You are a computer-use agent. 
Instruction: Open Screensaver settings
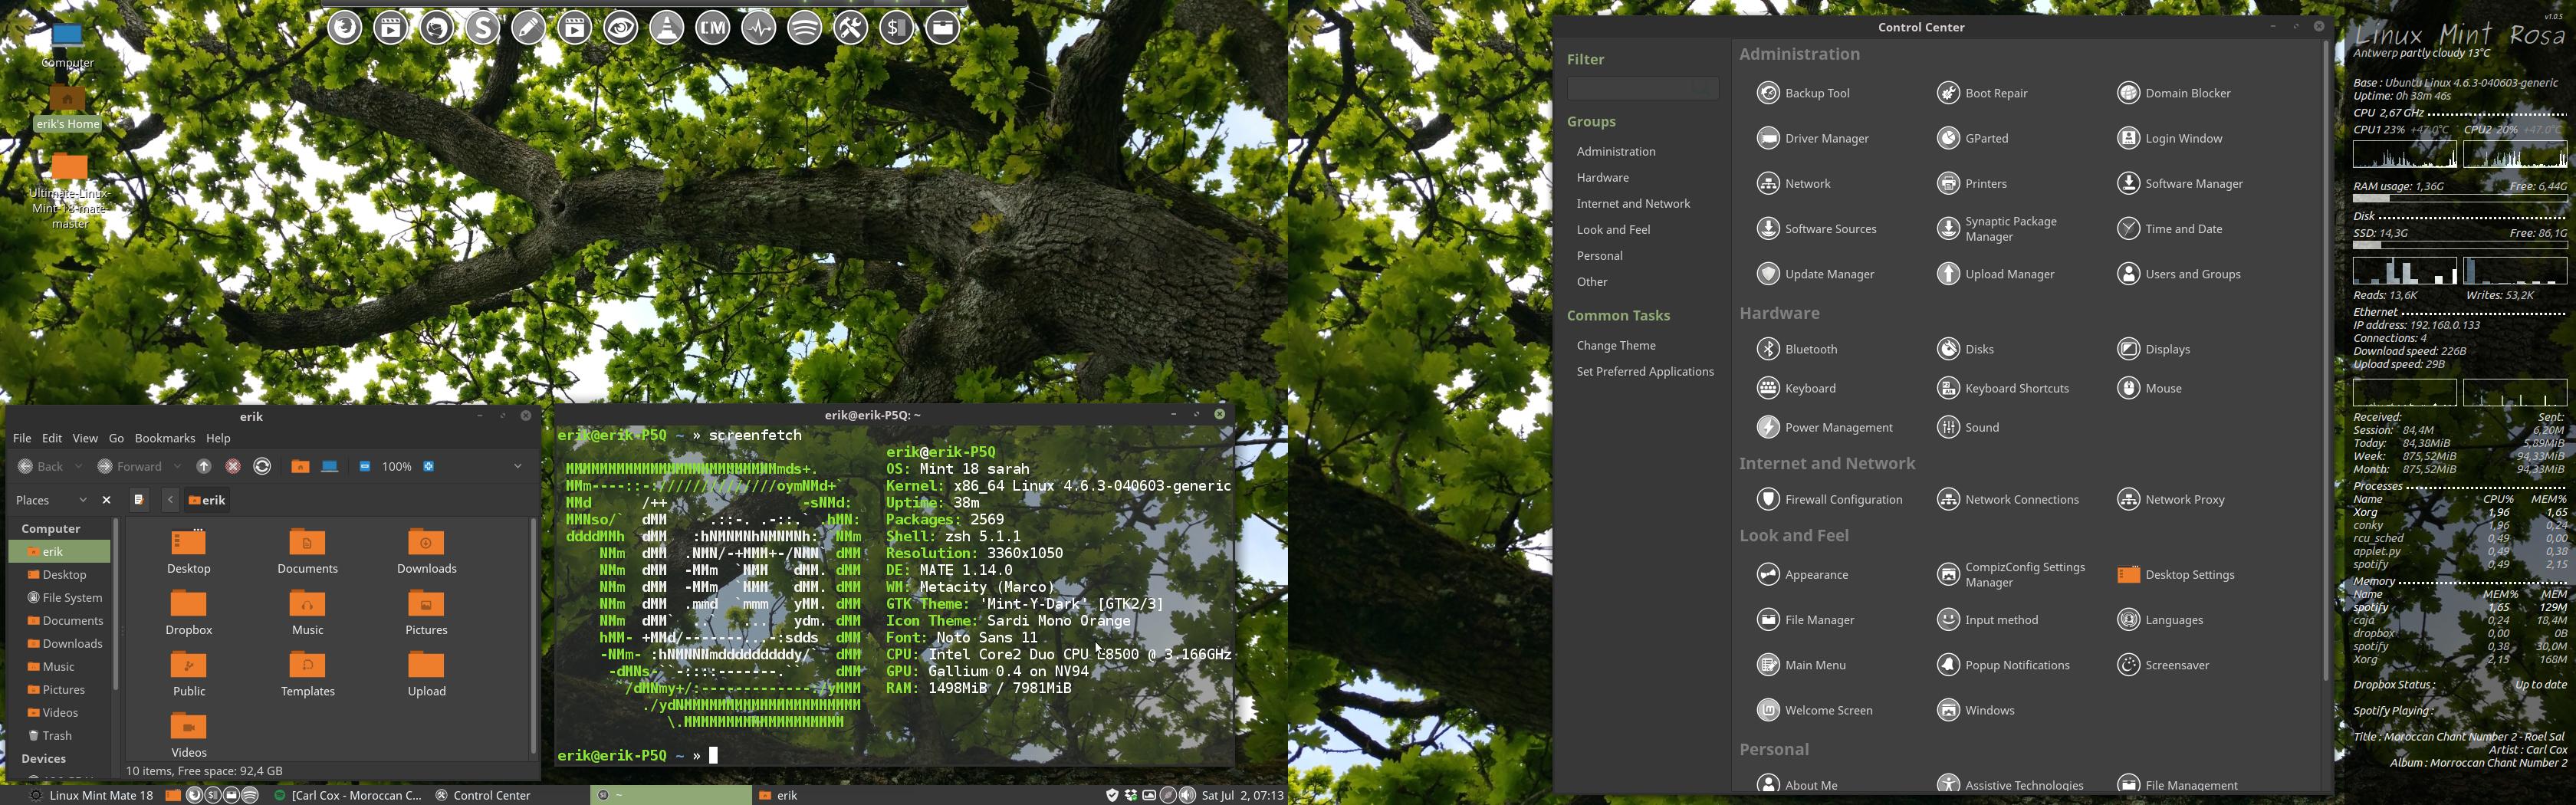[2163, 665]
